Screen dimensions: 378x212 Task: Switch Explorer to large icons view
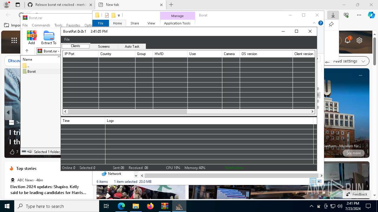(319, 181)
